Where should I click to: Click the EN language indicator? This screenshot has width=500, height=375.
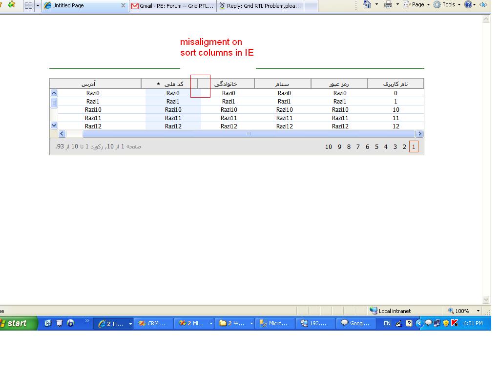point(387,323)
